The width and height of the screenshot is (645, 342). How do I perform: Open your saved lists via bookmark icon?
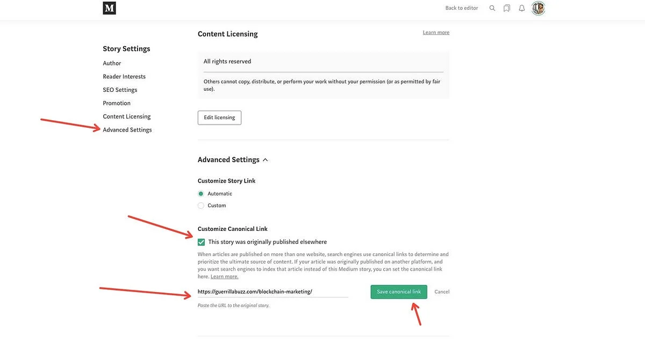[506, 8]
